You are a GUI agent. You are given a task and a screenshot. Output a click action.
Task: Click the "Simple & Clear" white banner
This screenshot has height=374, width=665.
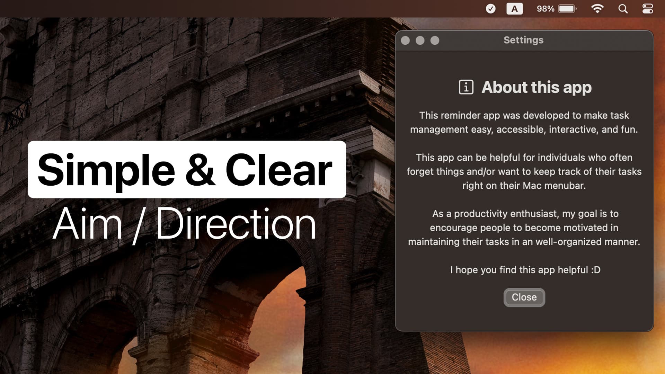click(x=187, y=169)
